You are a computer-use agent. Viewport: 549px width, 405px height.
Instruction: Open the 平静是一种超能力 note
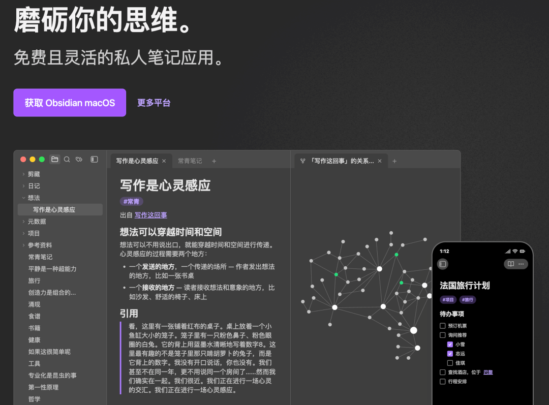[x=52, y=269]
